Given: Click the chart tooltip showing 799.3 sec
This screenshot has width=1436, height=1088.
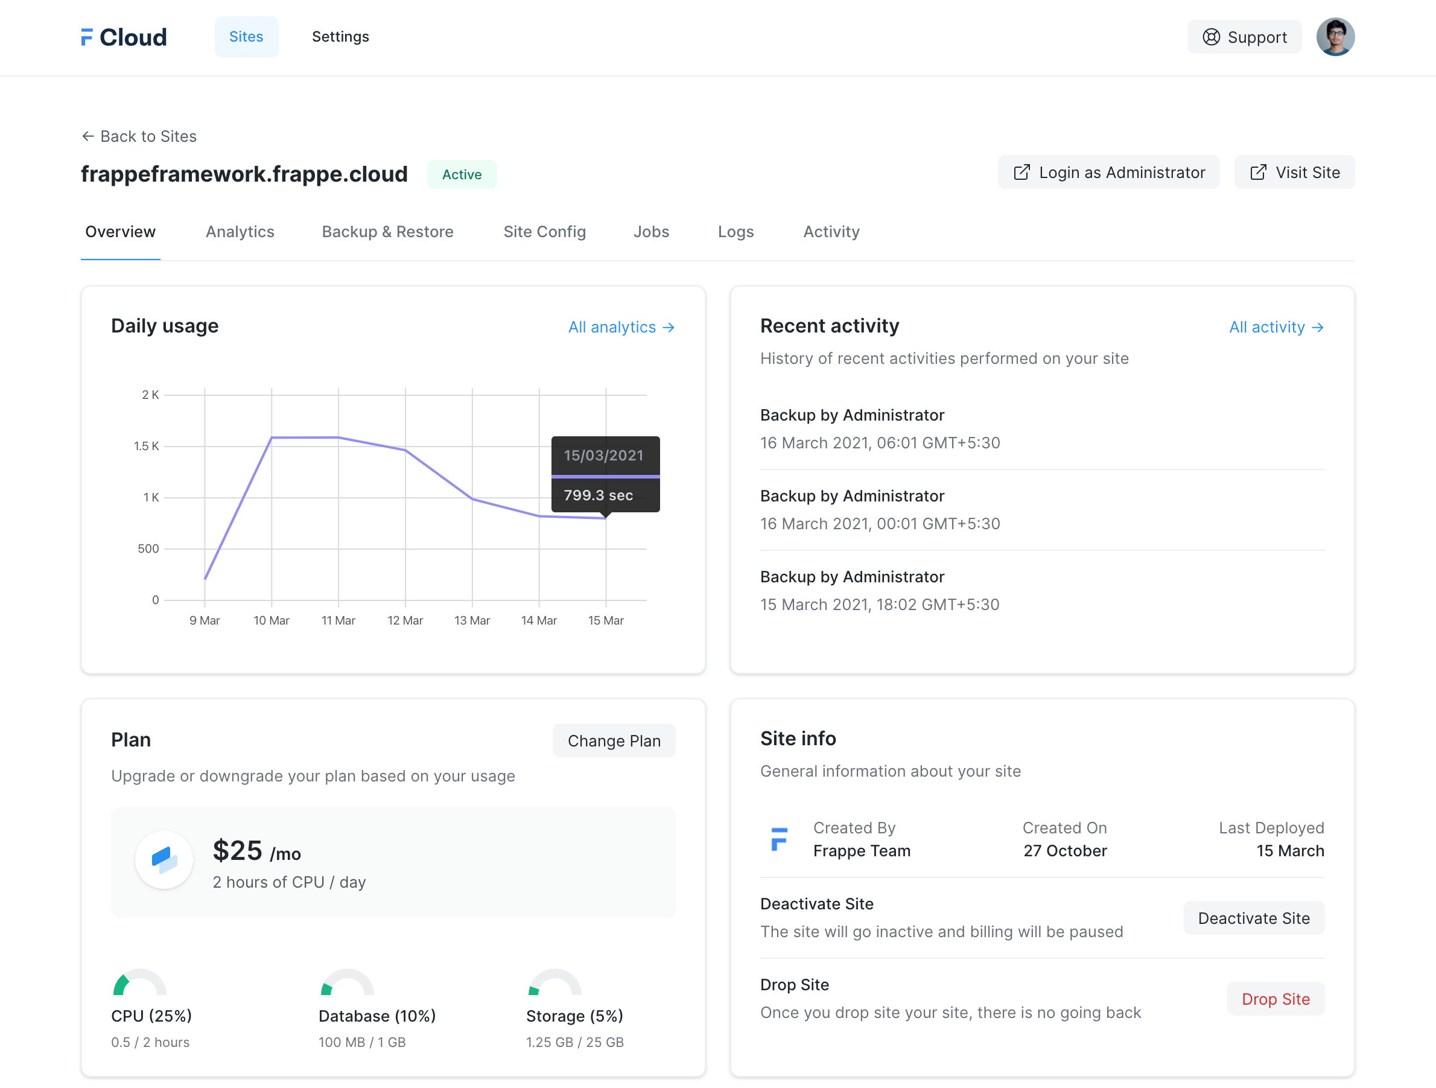Looking at the screenshot, I should click(605, 474).
